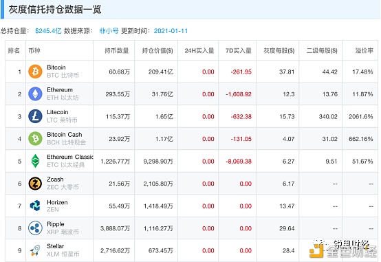Viewport: 381px width, 262px height.
Task: Sort by 灰度每股($) column header
Action: pos(279,51)
